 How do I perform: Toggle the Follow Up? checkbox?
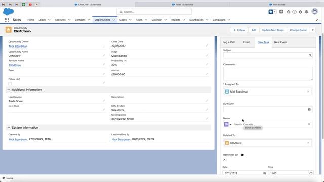tap(10, 84)
